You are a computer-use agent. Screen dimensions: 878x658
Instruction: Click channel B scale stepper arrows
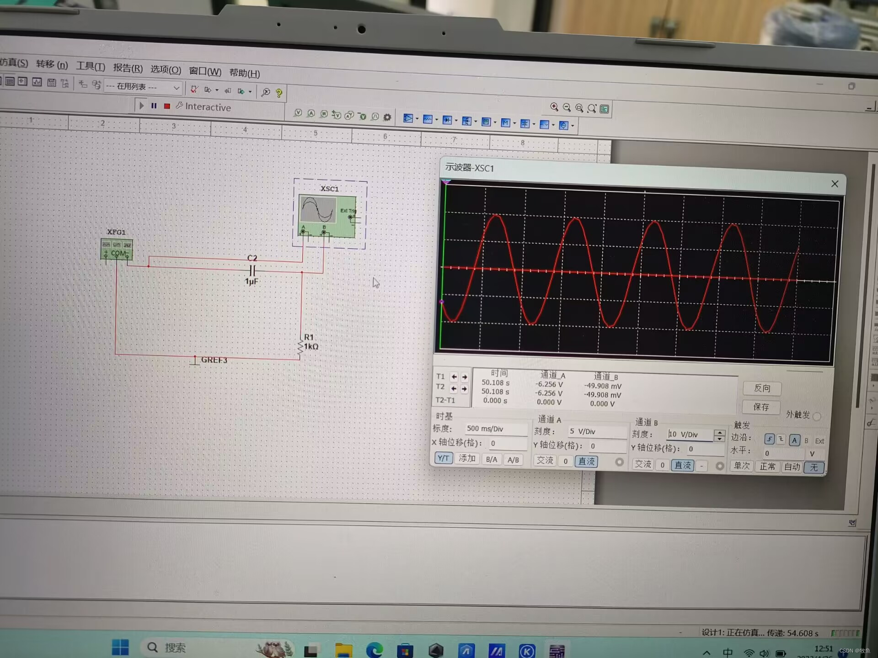pos(719,435)
